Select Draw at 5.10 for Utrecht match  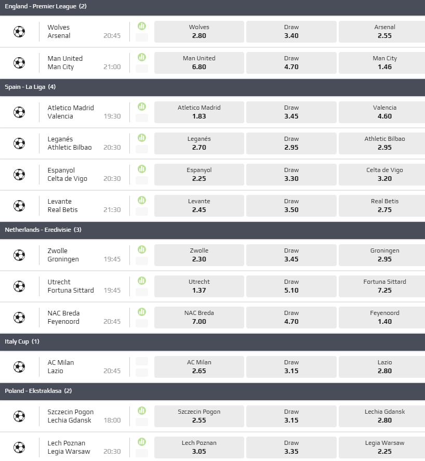pos(291,286)
